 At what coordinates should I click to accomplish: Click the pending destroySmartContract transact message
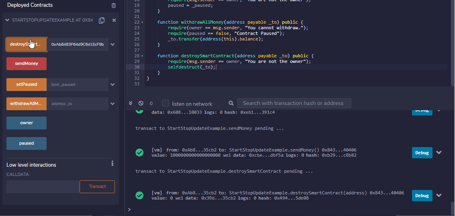[224, 171]
